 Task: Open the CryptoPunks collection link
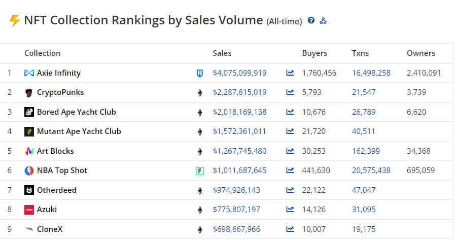pos(60,92)
